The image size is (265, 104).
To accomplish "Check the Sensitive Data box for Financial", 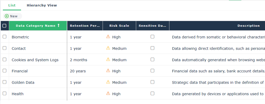I will (x=153, y=71).
